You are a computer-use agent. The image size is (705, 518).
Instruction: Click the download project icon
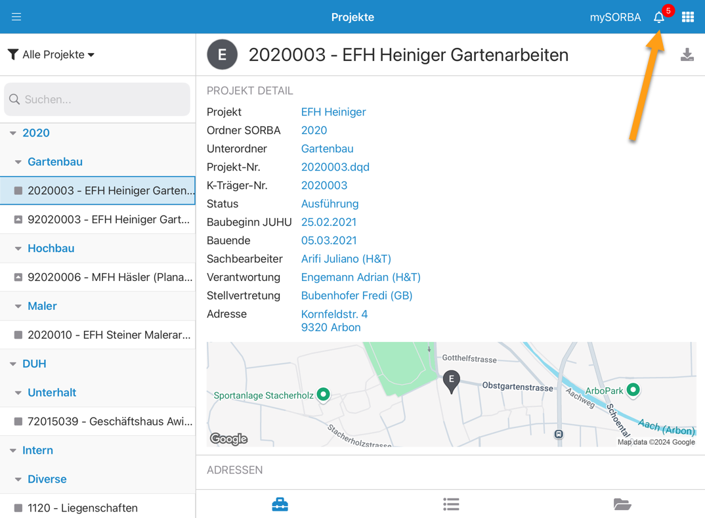[687, 55]
